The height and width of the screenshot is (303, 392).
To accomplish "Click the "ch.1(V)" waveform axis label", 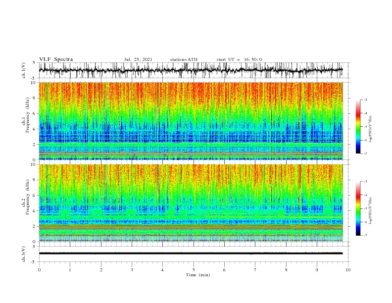I will (24, 70).
